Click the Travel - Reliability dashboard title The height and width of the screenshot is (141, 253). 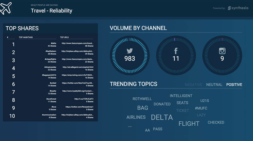click(52, 11)
